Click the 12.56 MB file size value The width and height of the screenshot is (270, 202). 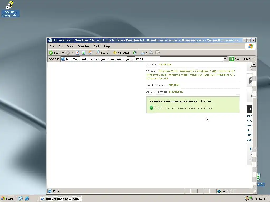coord(165,65)
